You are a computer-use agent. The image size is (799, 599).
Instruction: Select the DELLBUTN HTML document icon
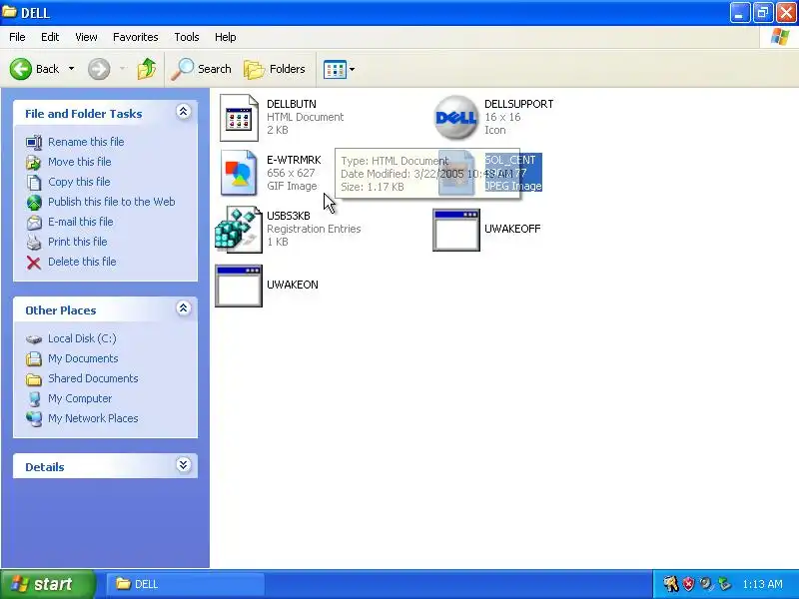(x=239, y=118)
